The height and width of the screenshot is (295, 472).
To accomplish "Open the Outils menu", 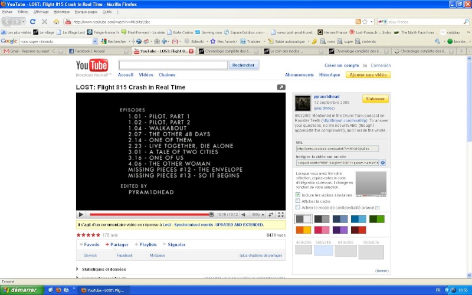I will [107, 12].
